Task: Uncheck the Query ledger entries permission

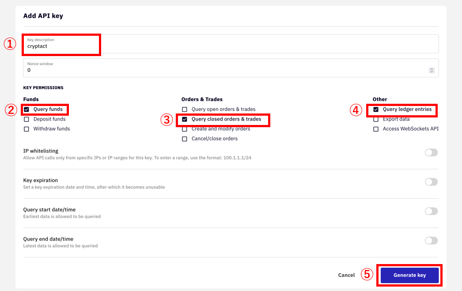Action: (376, 109)
